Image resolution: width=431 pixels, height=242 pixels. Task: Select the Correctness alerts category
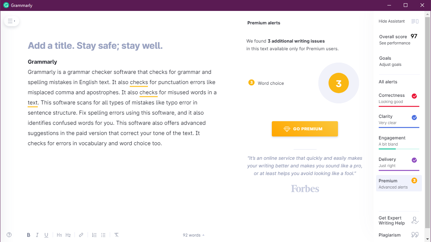398,98
